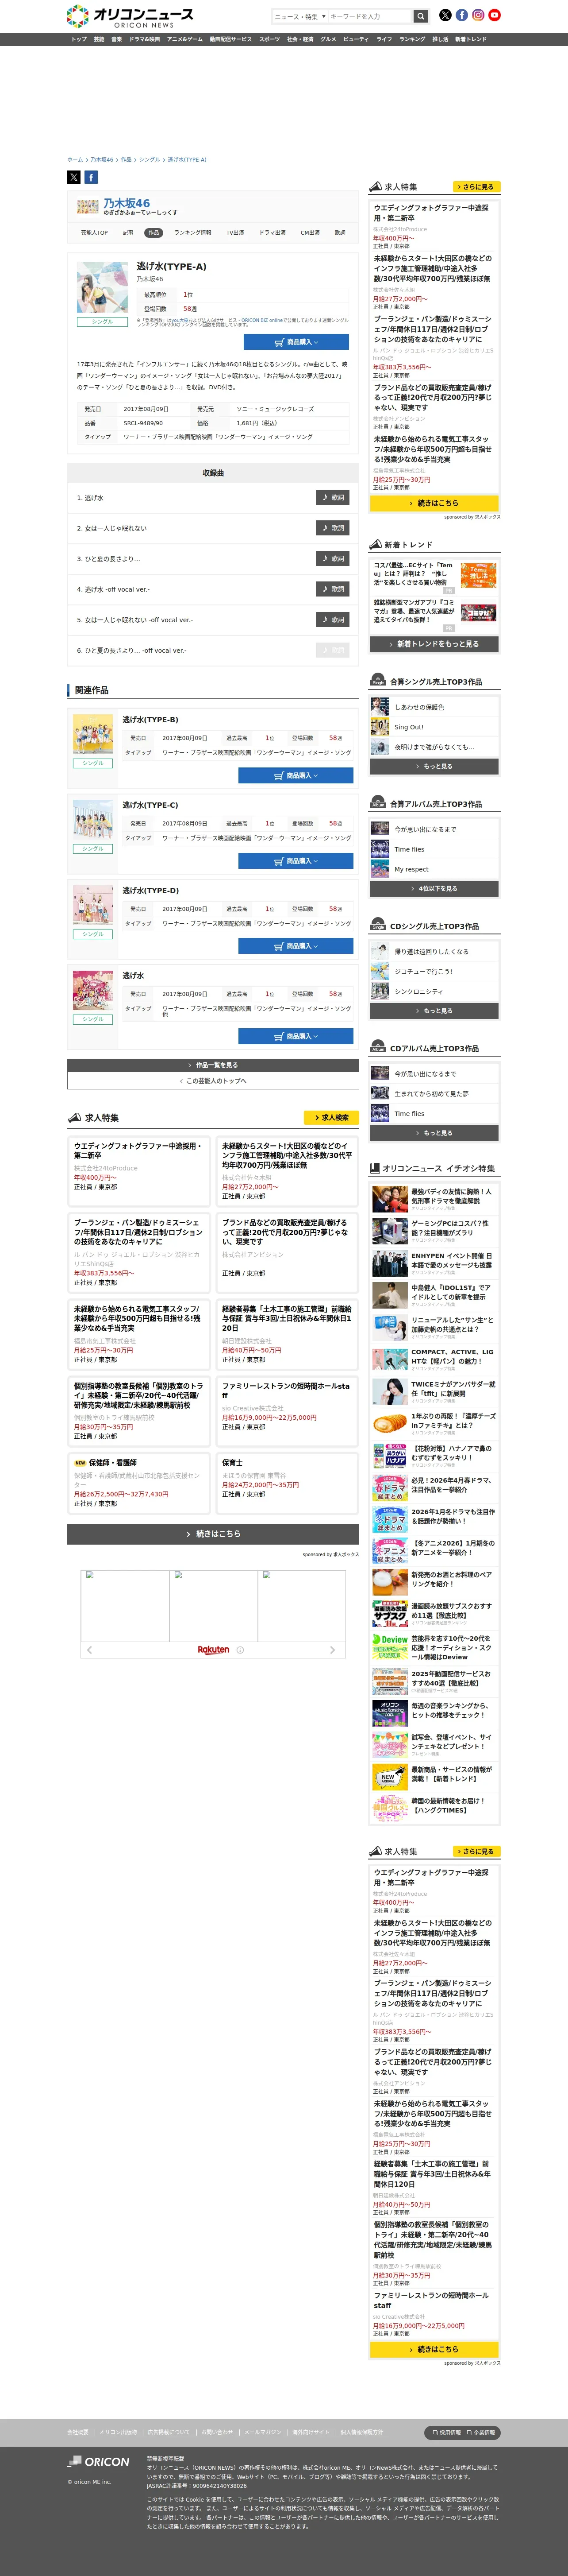Click the 作品 breadcrumb link

click(126, 159)
